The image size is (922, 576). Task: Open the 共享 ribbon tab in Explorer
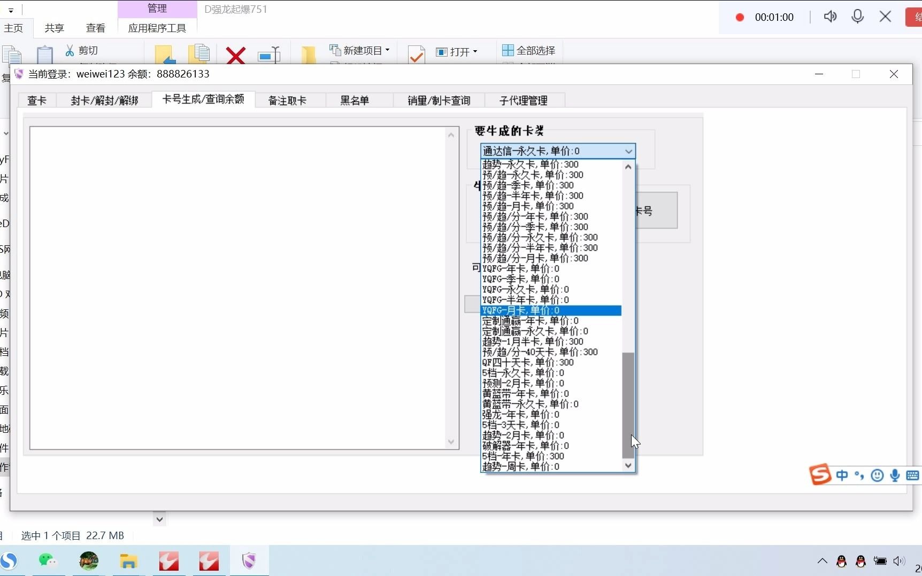pos(55,28)
